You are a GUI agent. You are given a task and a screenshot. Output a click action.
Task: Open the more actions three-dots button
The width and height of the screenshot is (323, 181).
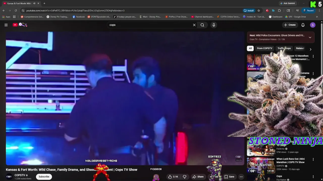241,177
